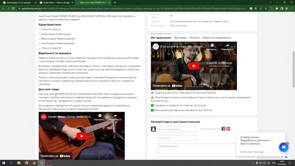
Task: Open the Windows Start menu
Action: [x=4, y=163]
